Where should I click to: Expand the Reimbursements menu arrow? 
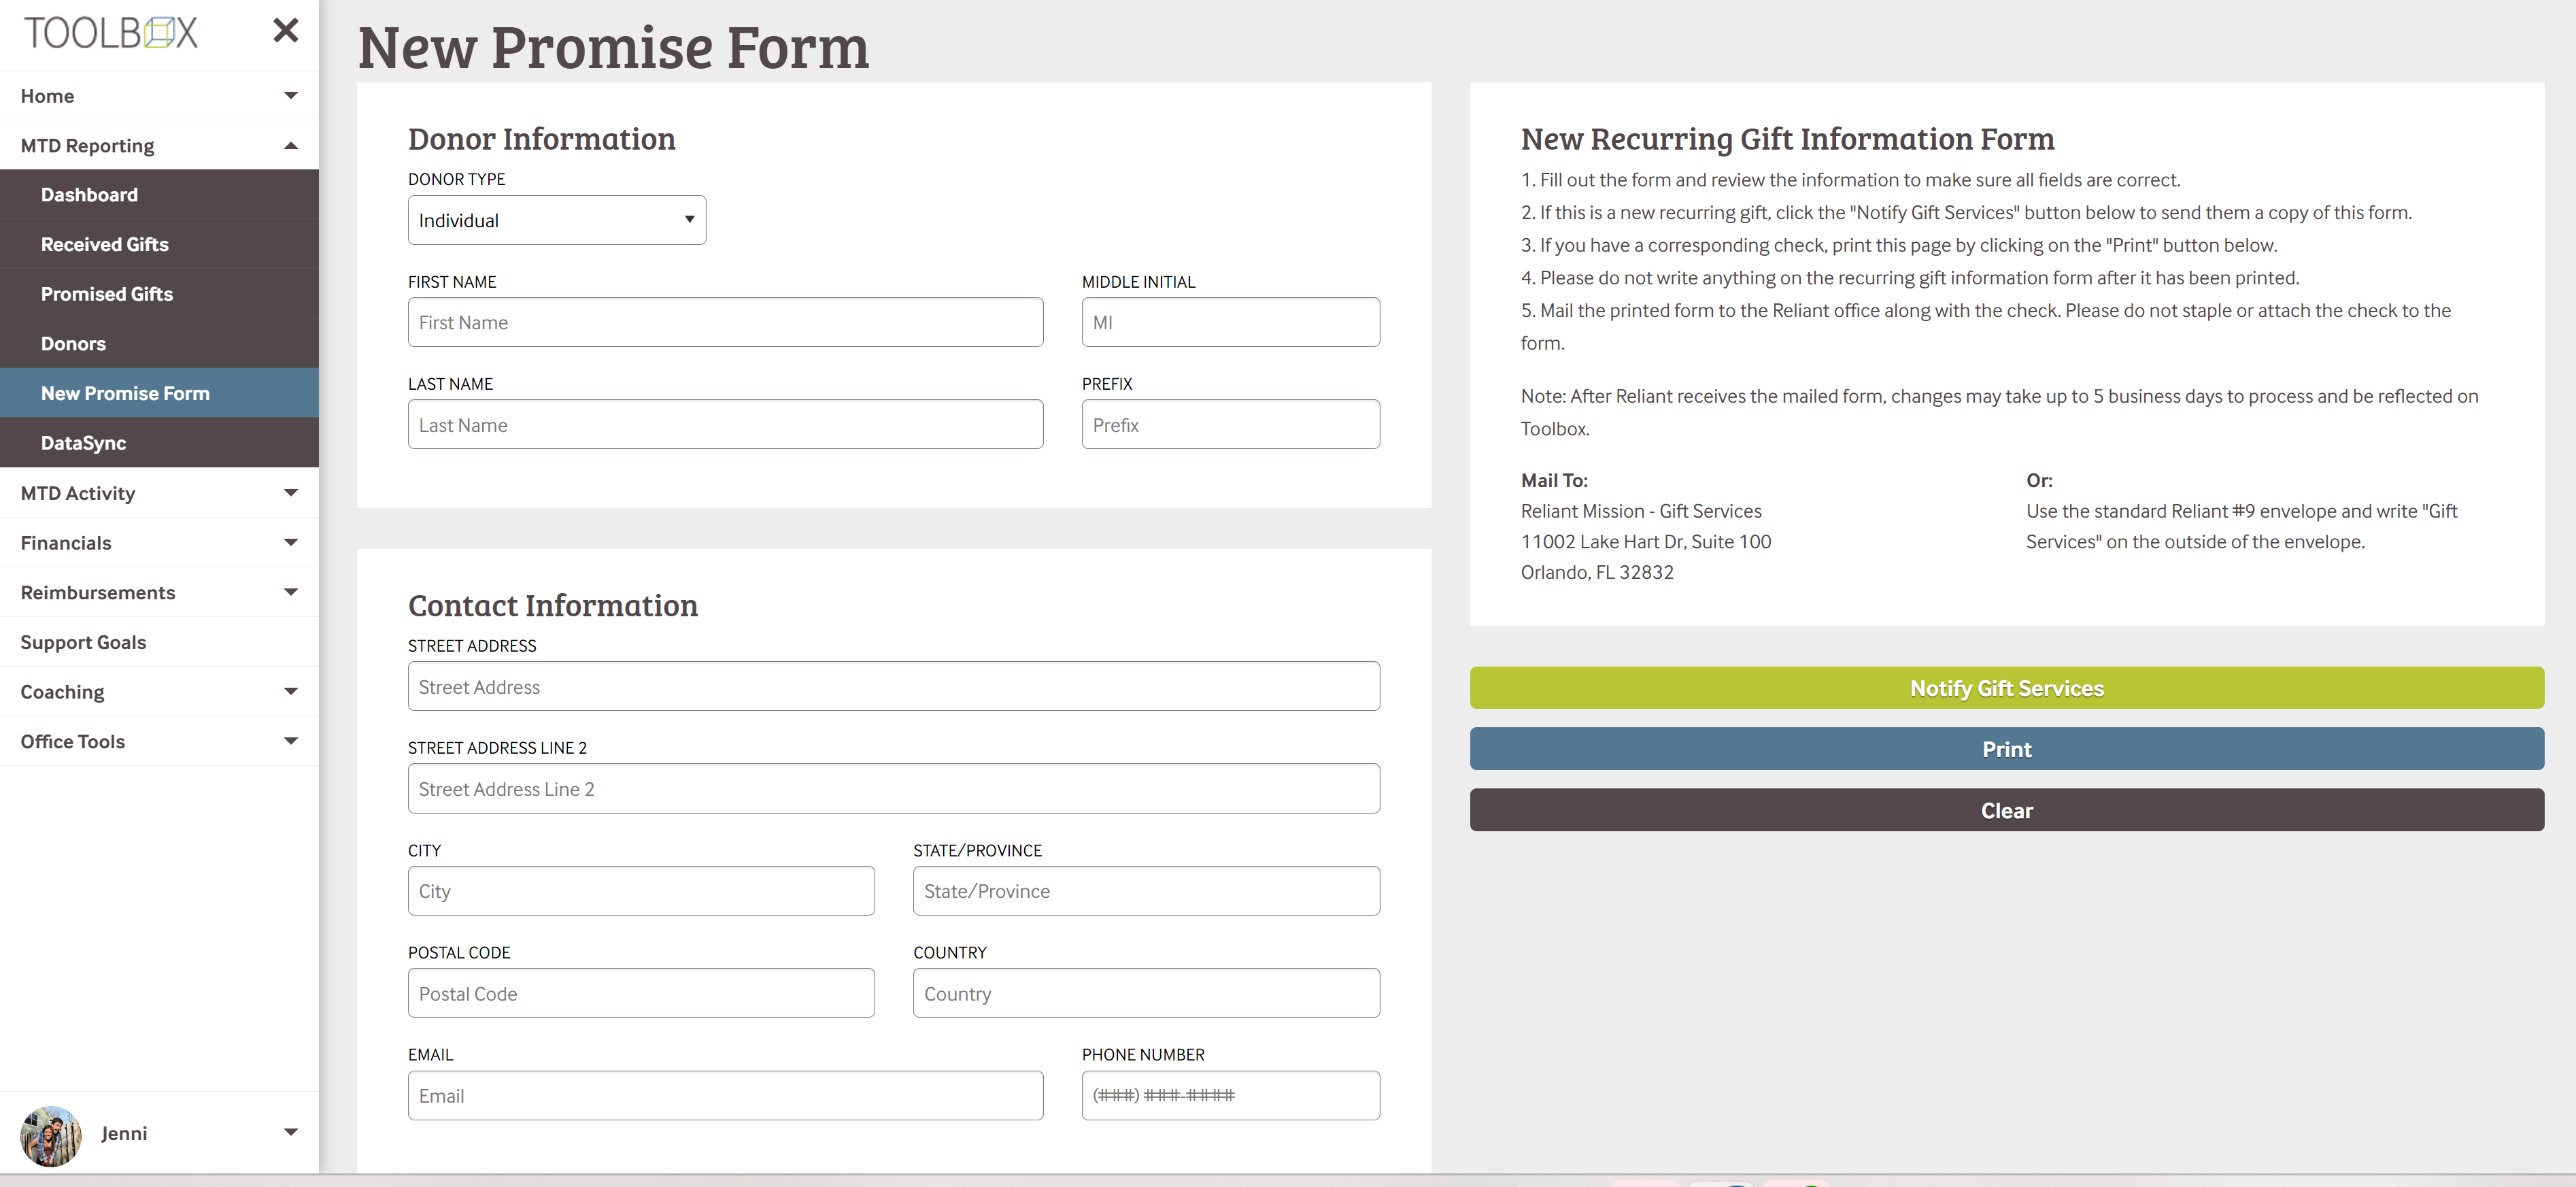tap(291, 592)
